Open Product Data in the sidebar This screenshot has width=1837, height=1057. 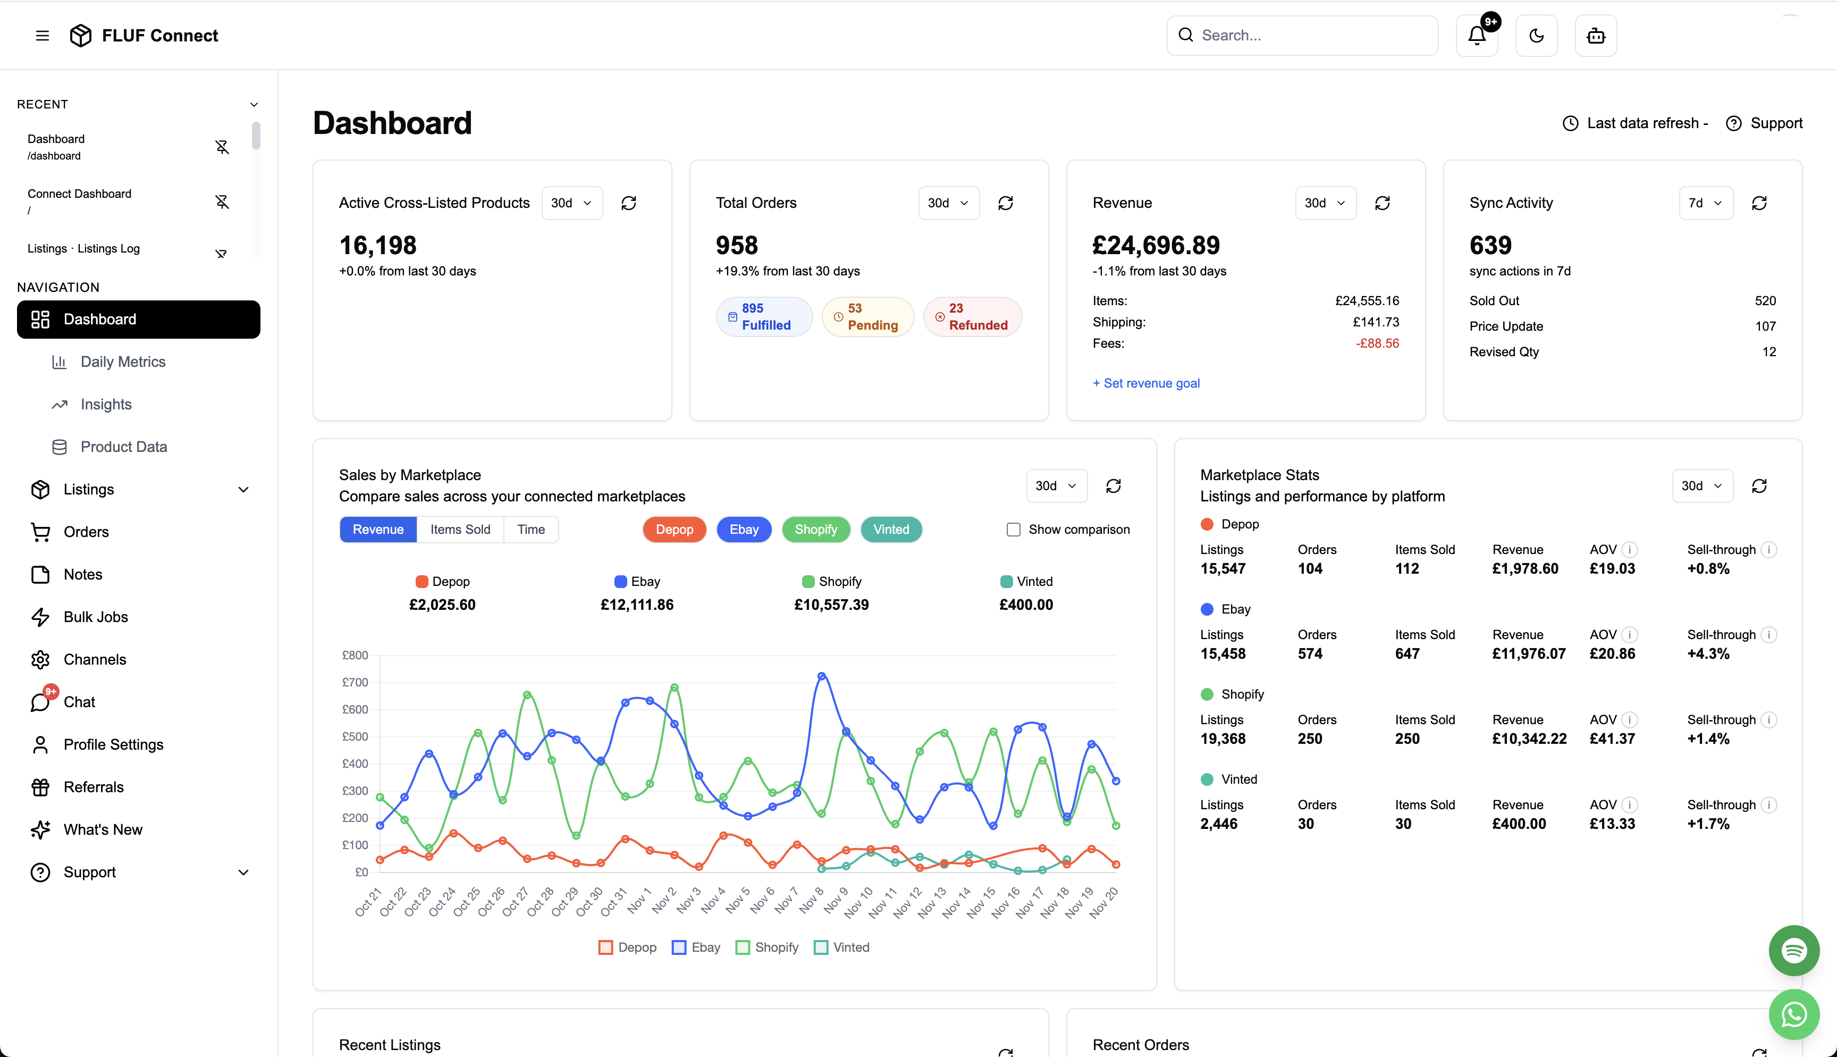pyautogui.click(x=124, y=447)
